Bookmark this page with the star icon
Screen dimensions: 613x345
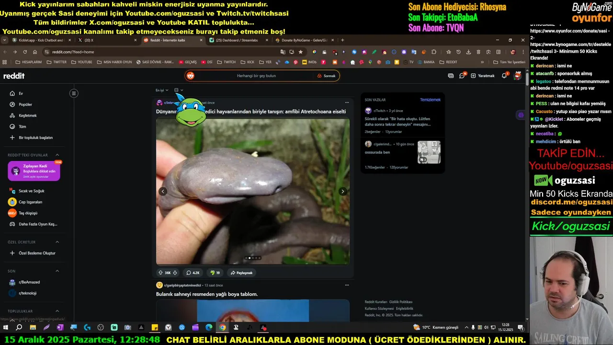[x=301, y=52]
